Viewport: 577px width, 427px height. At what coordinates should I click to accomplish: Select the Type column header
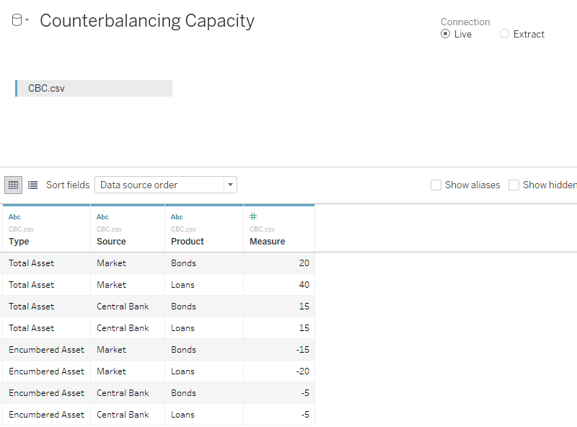19,242
